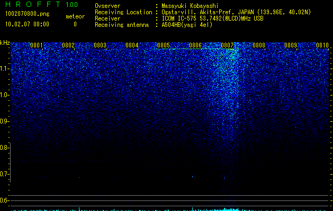Image resolution: width=333 pixels, height=211 pixels.
Task: Click the A504HB(yagi 4el) antenna text
Action: click(187, 25)
